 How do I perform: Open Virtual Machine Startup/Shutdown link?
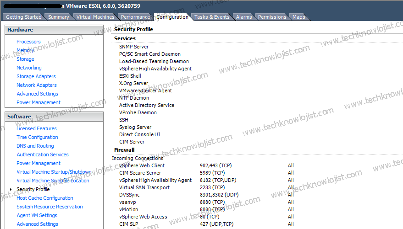click(x=54, y=172)
